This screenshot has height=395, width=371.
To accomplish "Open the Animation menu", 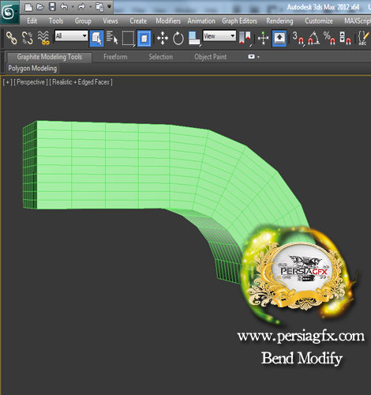I will click(201, 21).
